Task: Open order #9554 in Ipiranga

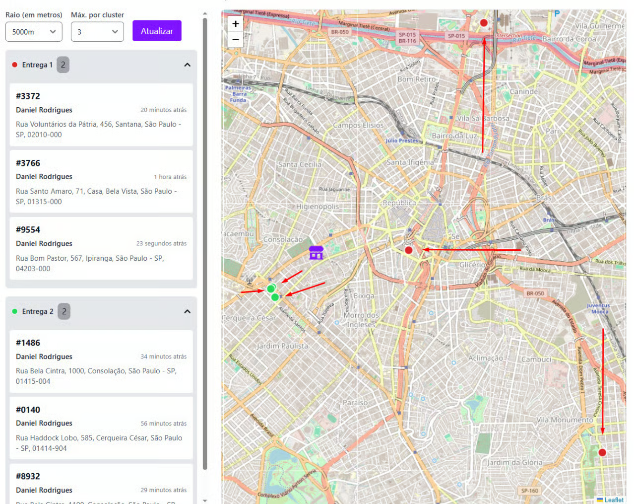Action: tap(101, 248)
